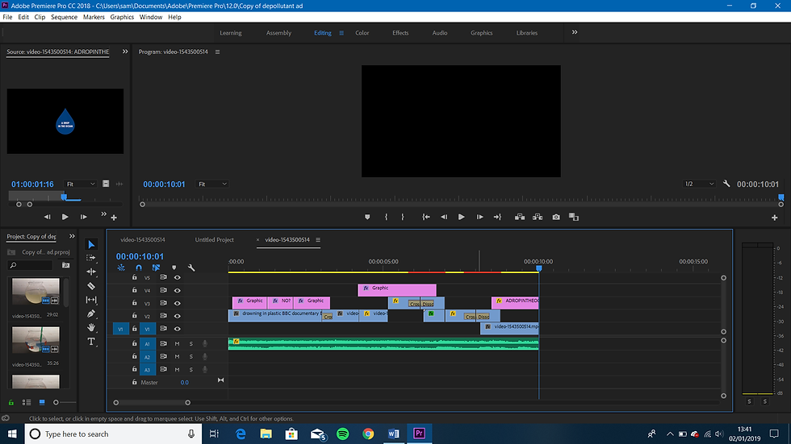Click the Add Marker icon in timeline header

pyautogui.click(x=174, y=268)
